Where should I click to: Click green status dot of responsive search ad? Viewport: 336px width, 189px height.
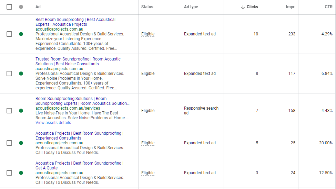click(x=21, y=111)
